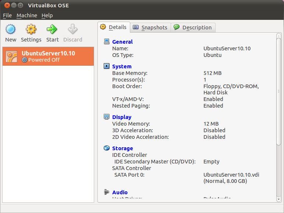Viewport: 284px width, 213px height.
Task: Open the File menu
Action: click(7, 15)
